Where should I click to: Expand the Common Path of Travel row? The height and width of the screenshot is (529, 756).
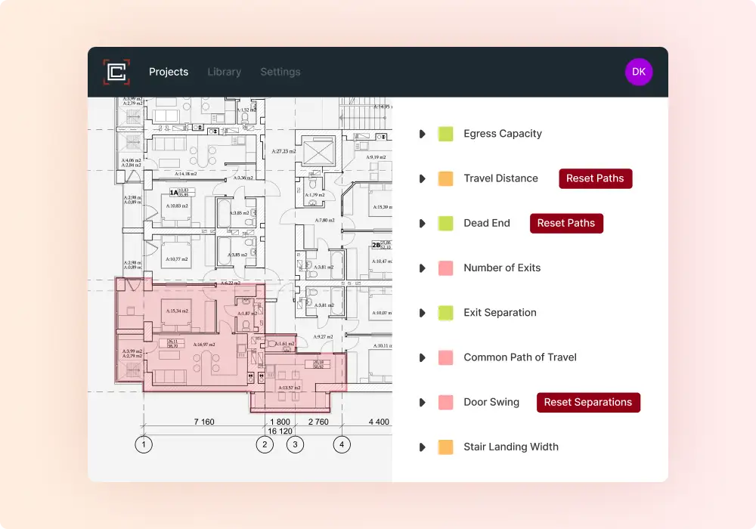pos(423,357)
